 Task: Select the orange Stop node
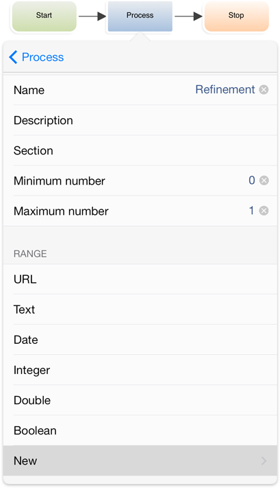tap(236, 16)
